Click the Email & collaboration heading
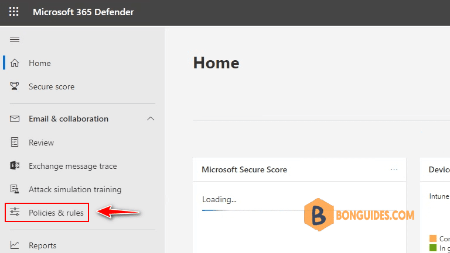Image resolution: width=450 pixels, height=253 pixels. [69, 119]
